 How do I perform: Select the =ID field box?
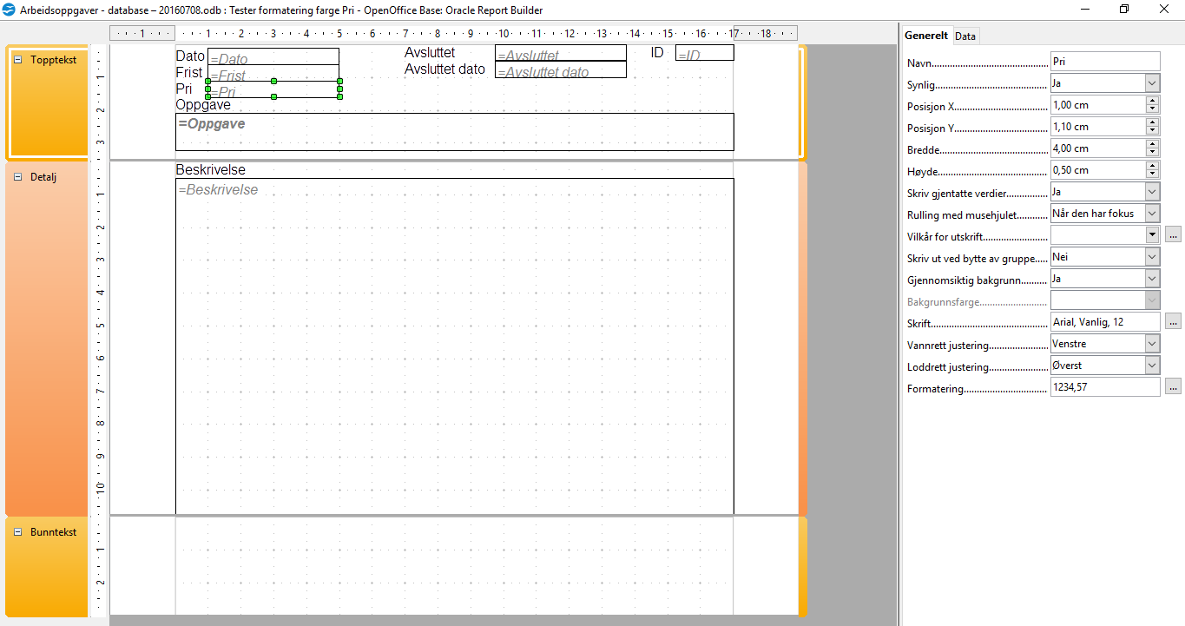click(x=704, y=54)
